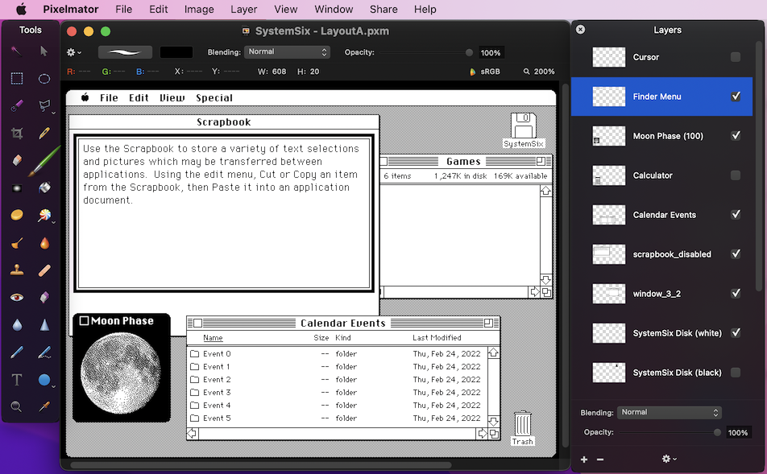Click the sRGB color profile indicator
This screenshot has width=767, height=474.
click(485, 72)
